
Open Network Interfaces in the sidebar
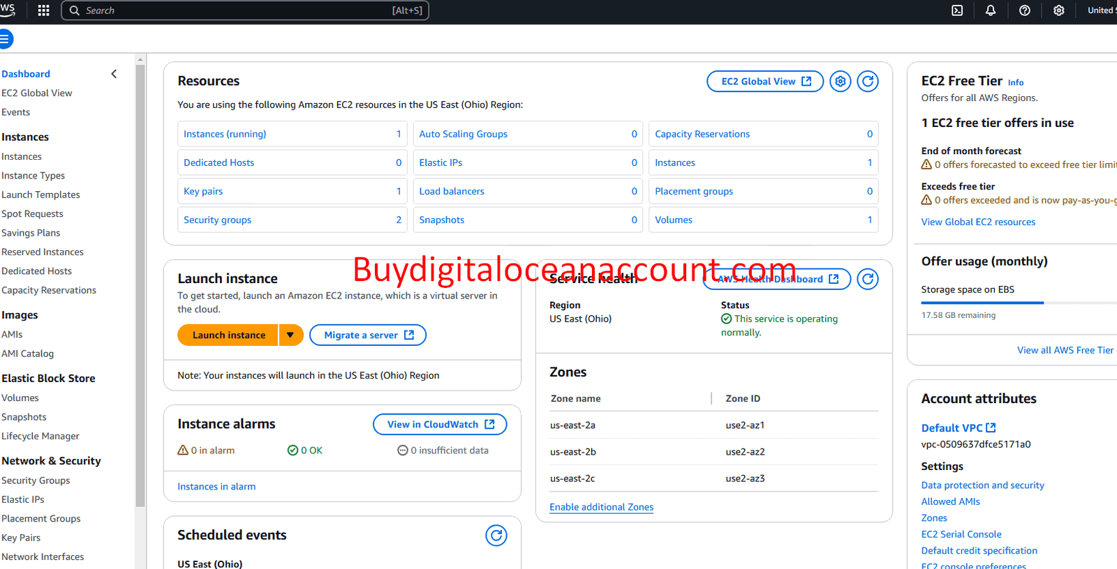click(x=43, y=556)
